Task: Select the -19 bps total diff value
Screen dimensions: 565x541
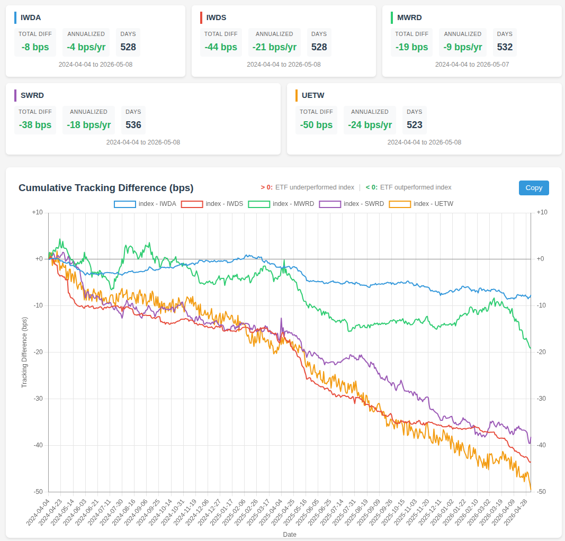Action: tap(411, 47)
